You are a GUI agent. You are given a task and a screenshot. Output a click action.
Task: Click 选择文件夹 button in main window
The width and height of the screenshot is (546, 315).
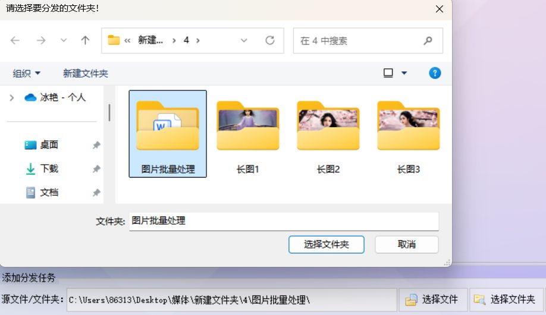pyautogui.click(x=506, y=300)
